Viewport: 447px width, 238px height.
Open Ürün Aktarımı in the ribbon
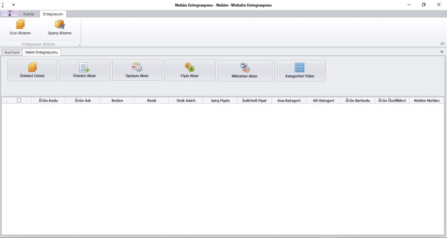(x=20, y=27)
